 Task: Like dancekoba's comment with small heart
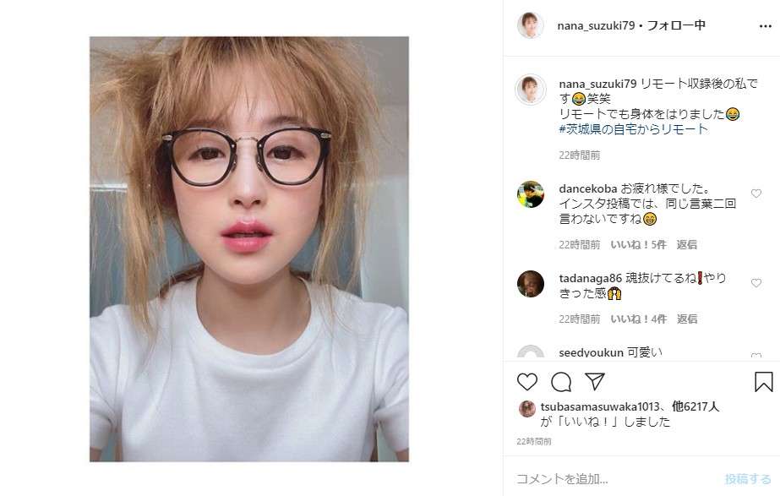coord(756,193)
